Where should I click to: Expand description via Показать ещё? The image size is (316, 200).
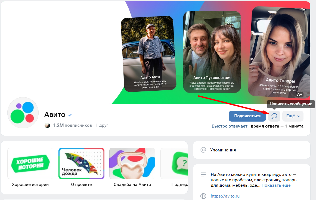coord(276,185)
